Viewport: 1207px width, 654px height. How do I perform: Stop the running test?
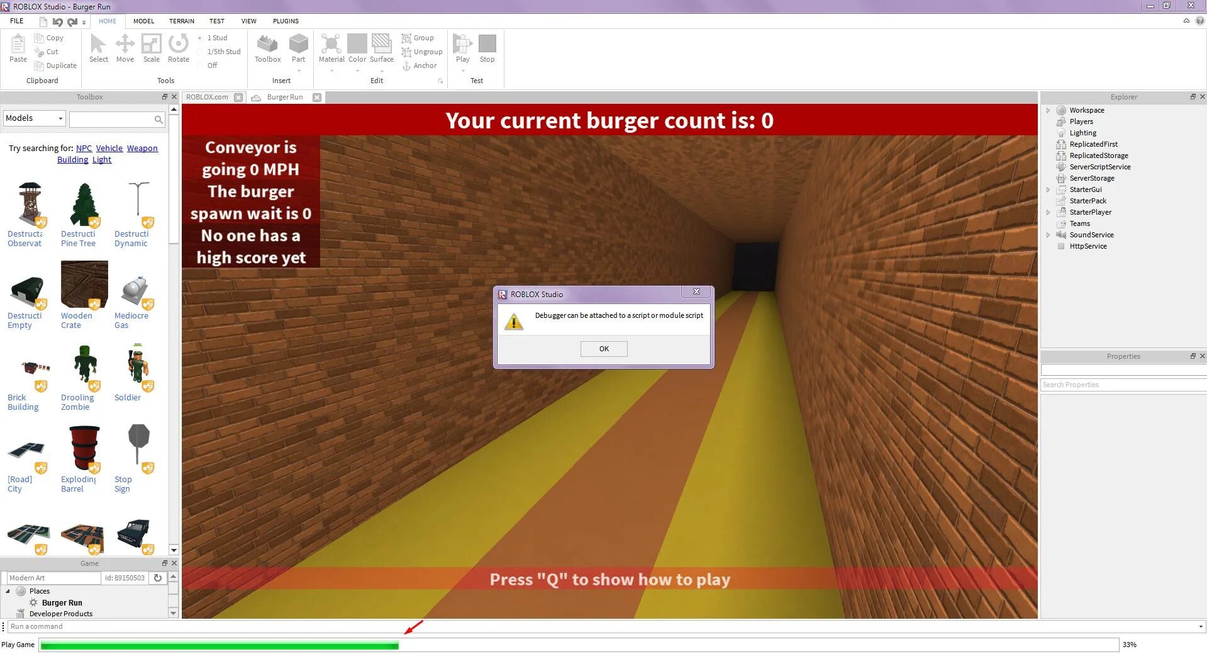[x=487, y=48]
